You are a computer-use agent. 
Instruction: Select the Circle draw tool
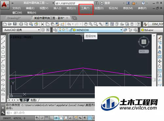click(3, 66)
